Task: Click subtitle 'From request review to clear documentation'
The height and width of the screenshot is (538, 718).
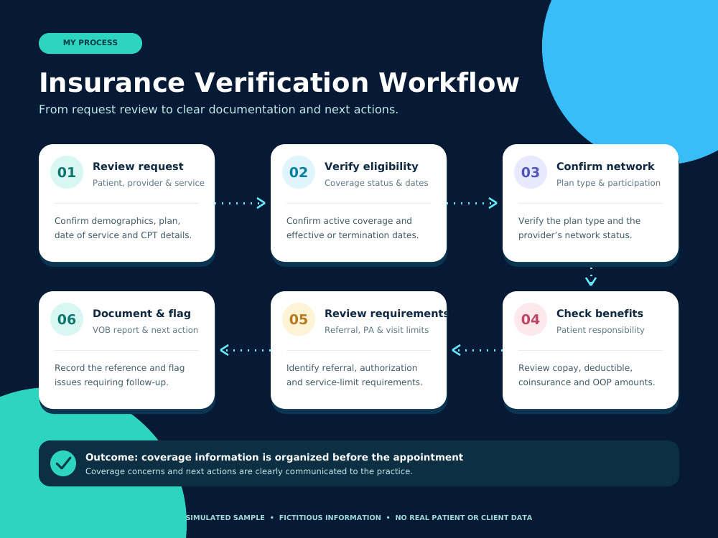Action: click(218, 110)
